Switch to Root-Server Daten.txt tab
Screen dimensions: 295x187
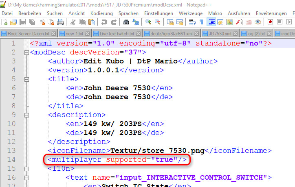(28, 34)
